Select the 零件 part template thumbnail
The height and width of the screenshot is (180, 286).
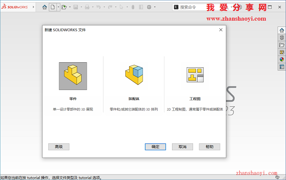tap(73, 76)
